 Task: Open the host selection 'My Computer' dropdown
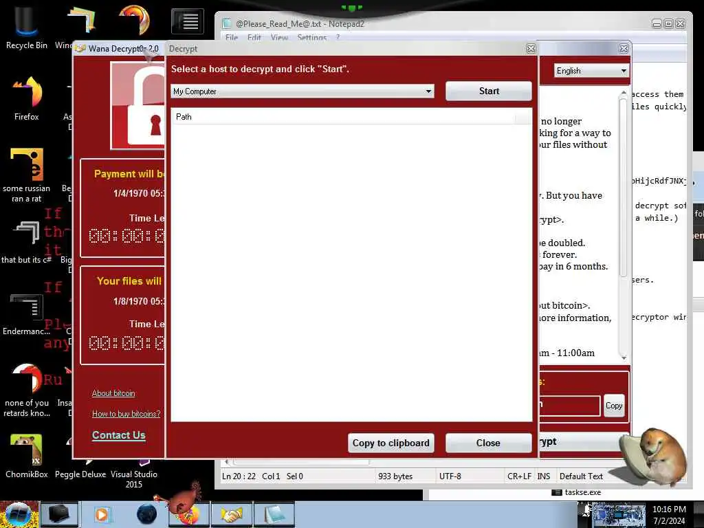[x=302, y=91]
